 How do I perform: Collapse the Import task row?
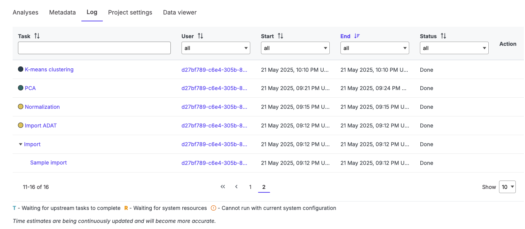pos(20,144)
